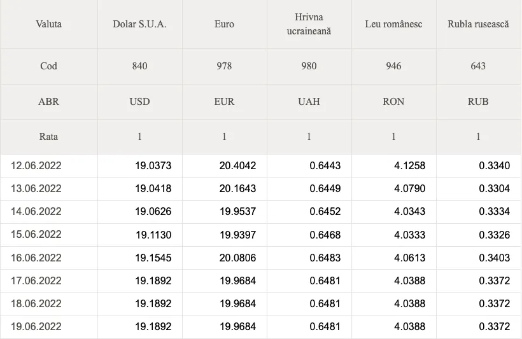Select the 19.06.2022 date cell
Screen dimensions: 522x339
tap(36, 326)
